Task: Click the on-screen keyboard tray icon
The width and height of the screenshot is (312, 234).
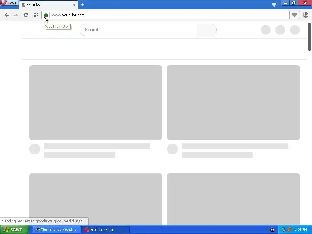Action: pyautogui.click(x=272, y=230)
